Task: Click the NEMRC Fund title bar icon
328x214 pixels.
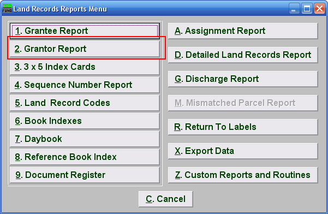Action: 7,8
